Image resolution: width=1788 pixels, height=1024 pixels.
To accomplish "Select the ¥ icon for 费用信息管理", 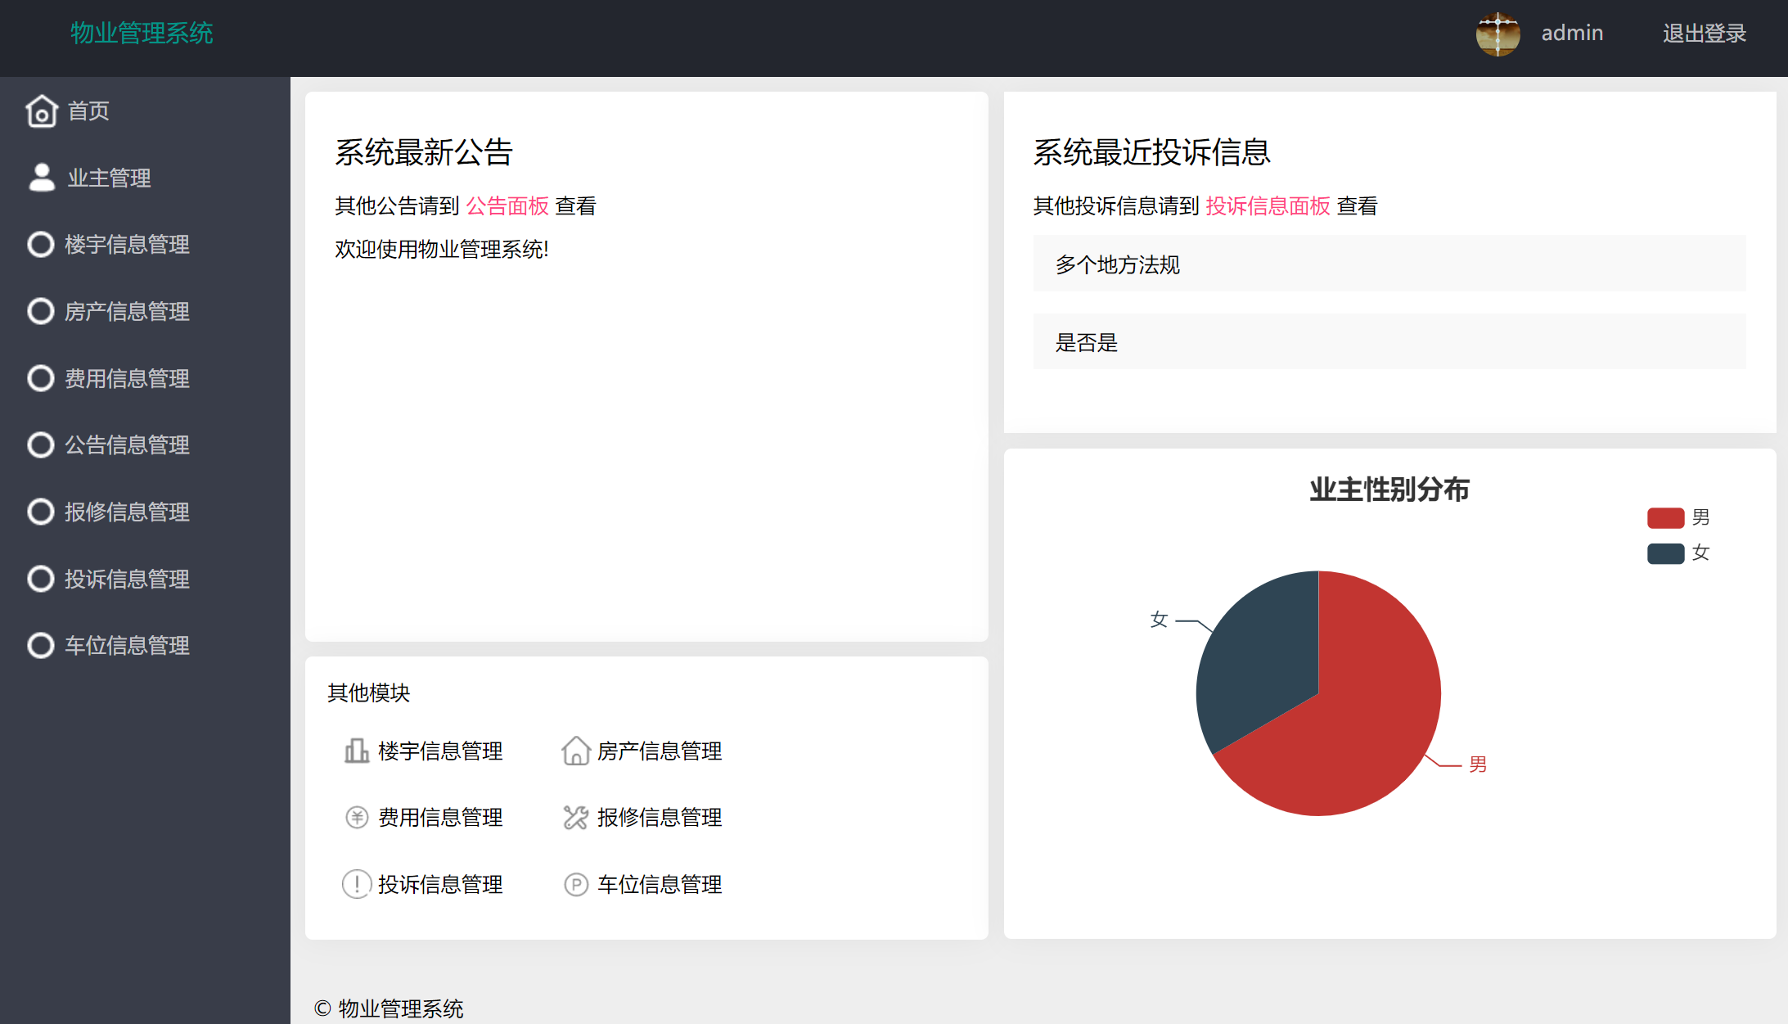I will (357, 817).
